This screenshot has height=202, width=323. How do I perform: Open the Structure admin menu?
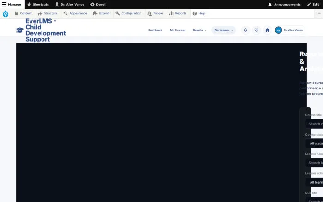tap(48, 13)
